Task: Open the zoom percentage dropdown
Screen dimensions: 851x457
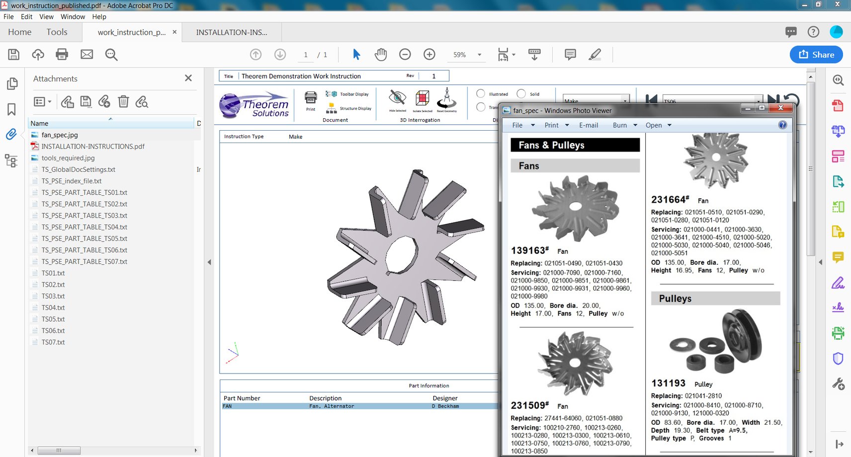Action: pyautogui.click(x=478, y=55)
